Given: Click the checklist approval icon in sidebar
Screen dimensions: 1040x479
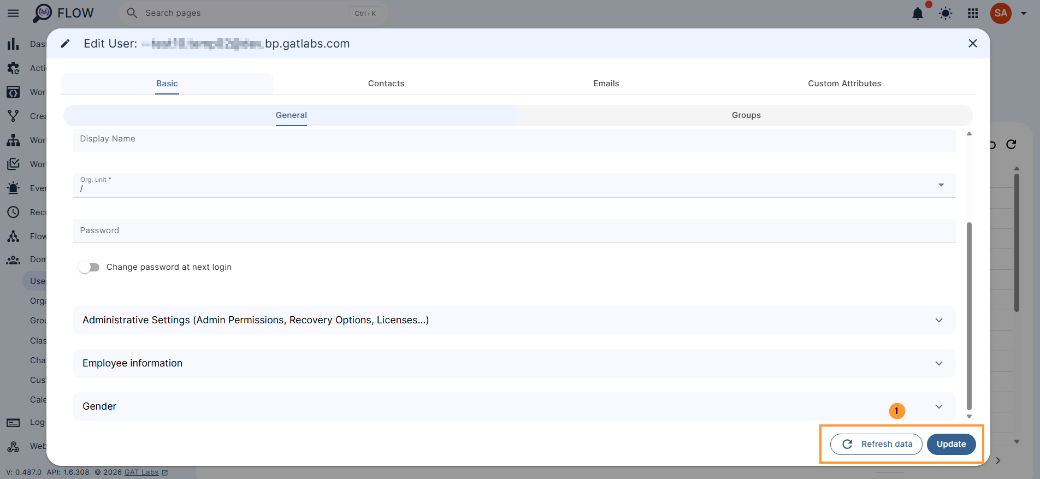Looking at the screenshot, I should [x=13, y=164].
